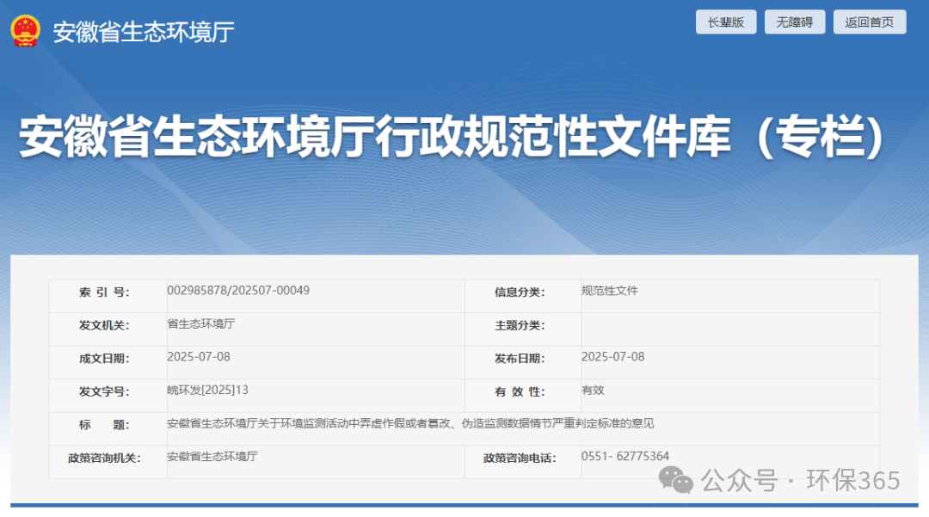Click the 安徽省生态环境厅 site title

pos(144,32)
